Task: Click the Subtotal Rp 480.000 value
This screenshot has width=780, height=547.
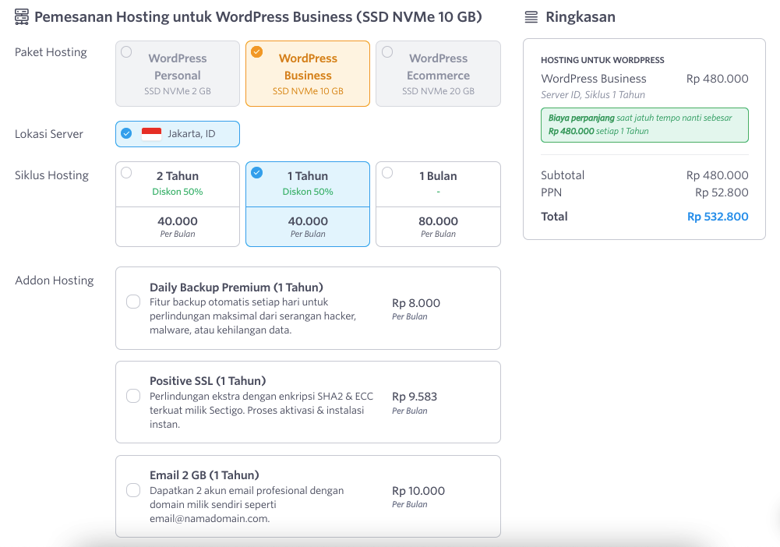Action: 718,175
